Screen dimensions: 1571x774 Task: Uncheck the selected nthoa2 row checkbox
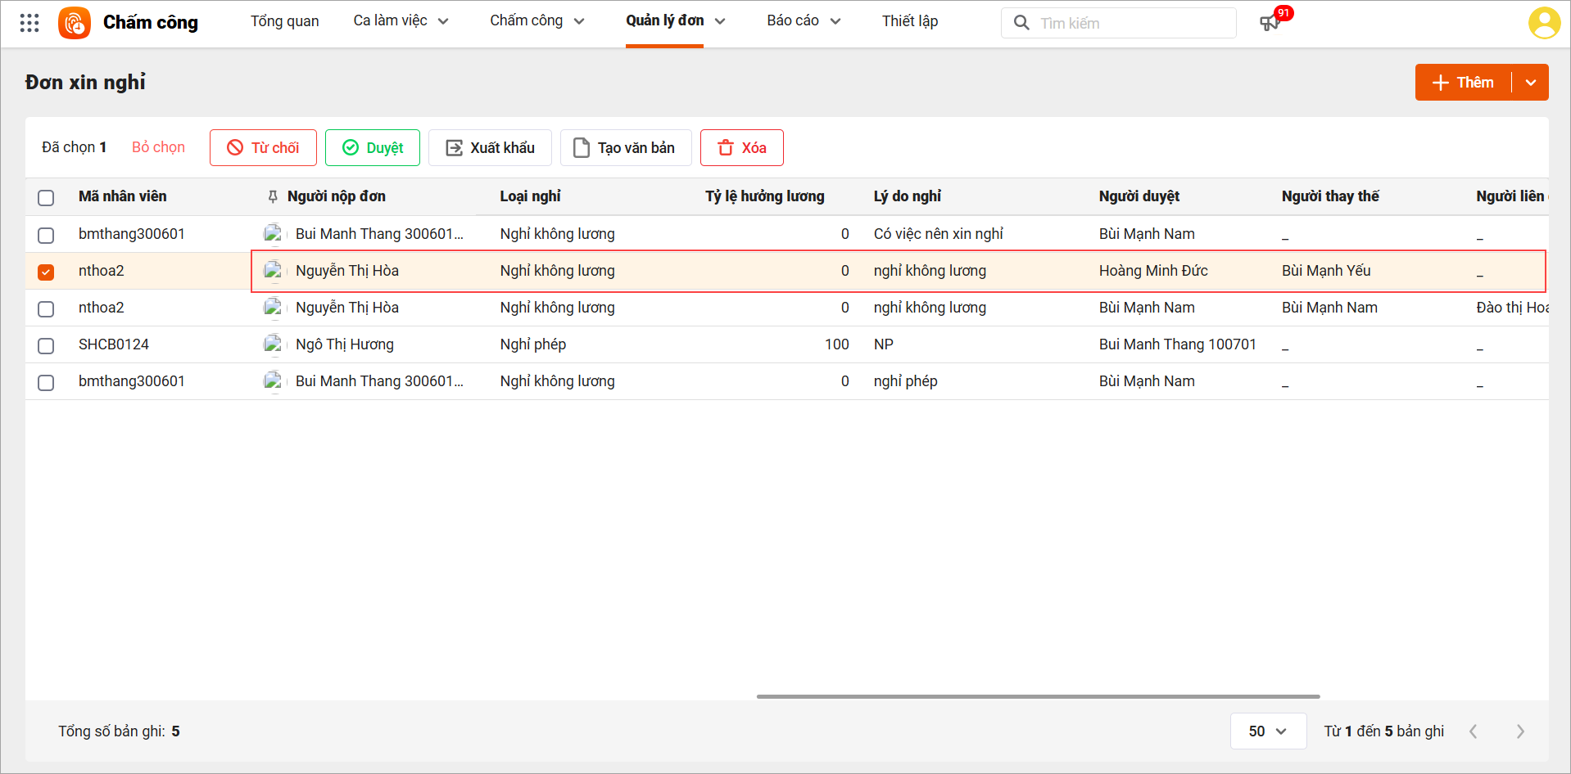click(46, 272)
